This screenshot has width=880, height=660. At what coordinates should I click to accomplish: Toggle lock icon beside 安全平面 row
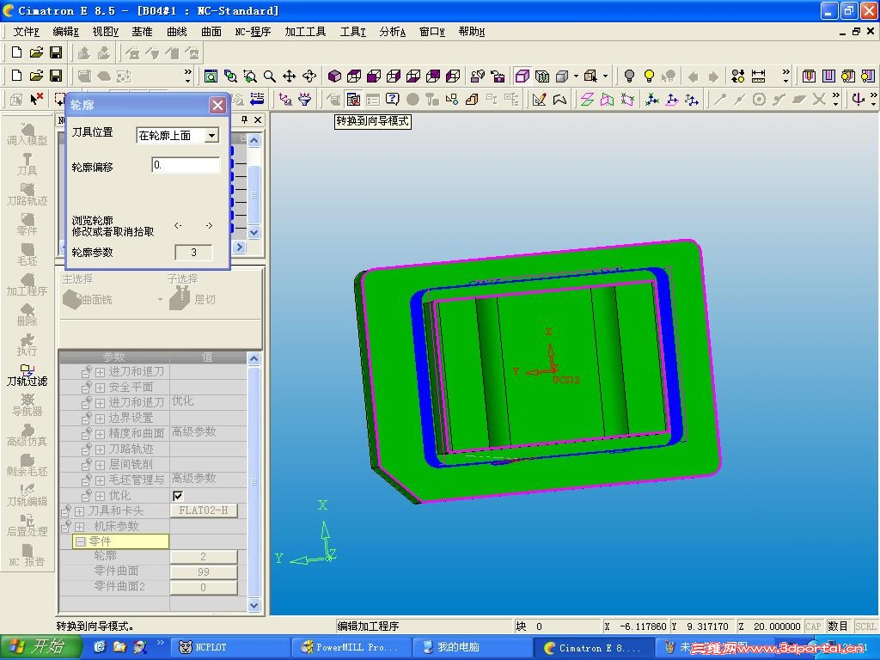pyautogui.click(x=86, y=388)
